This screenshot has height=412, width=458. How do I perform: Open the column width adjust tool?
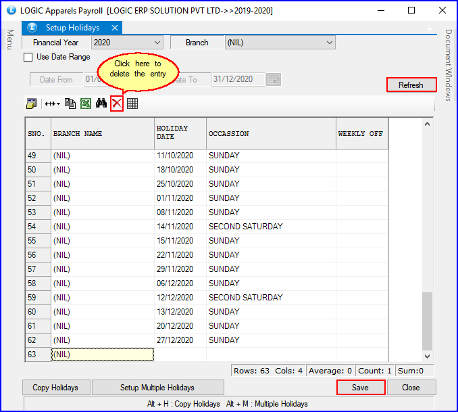click(x=53, y=104)
